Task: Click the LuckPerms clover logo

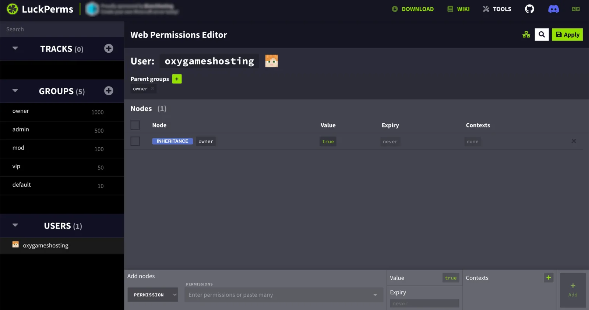Action: [x=12, y=9]
